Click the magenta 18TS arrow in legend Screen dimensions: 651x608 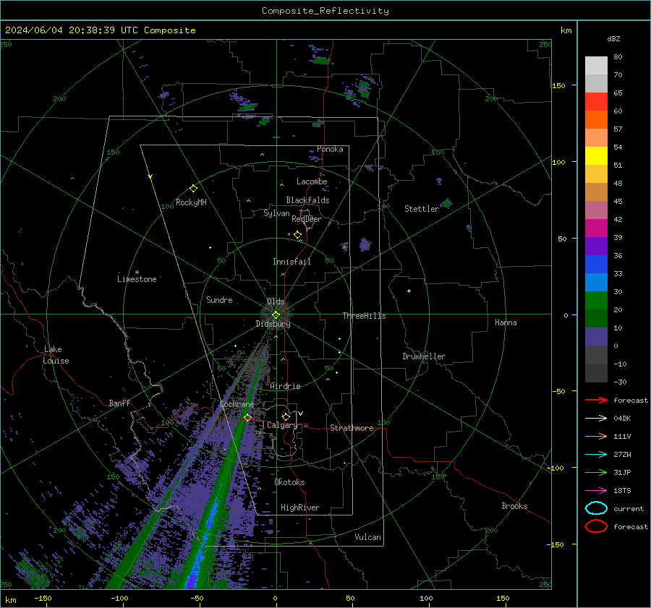(596, 491)
